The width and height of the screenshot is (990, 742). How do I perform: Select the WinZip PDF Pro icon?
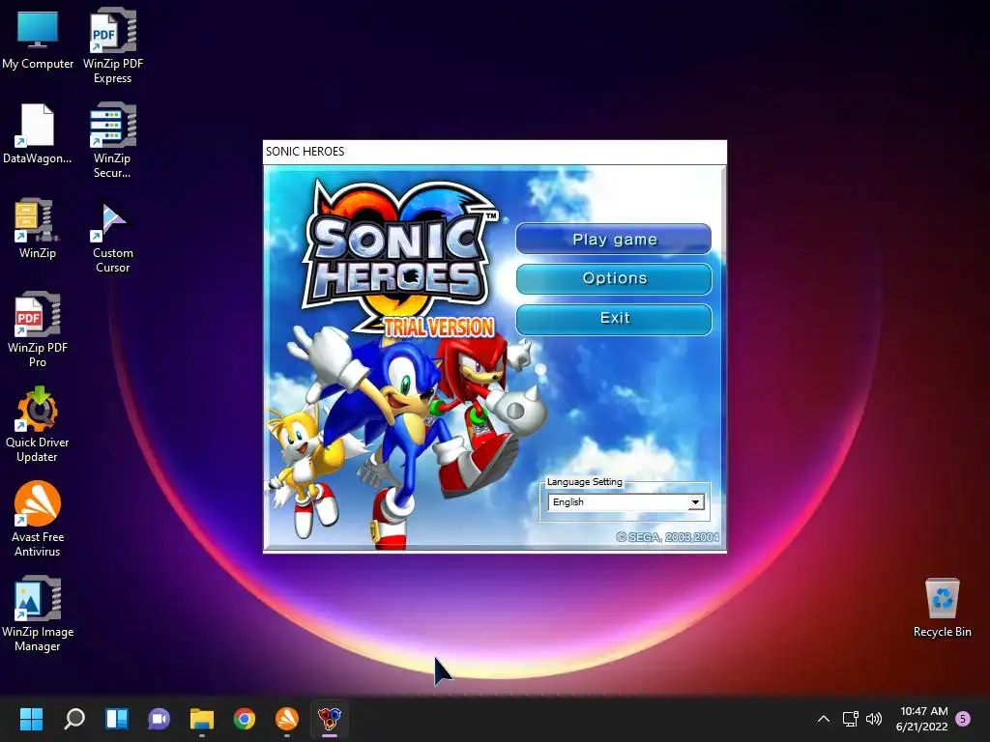(x=38, y=329)
